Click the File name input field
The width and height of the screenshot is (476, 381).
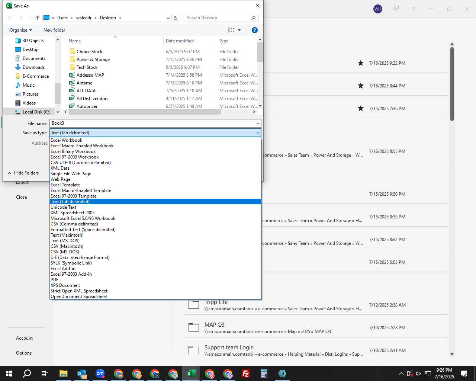152,123
